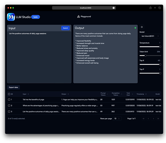Click the Token limit value 256

tap(158, 52)
